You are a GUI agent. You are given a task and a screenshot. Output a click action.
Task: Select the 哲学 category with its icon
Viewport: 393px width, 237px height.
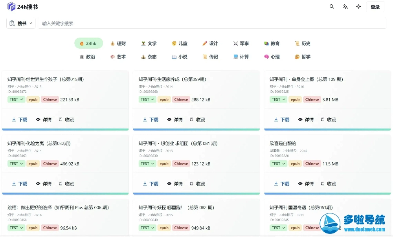coord(303,57)
